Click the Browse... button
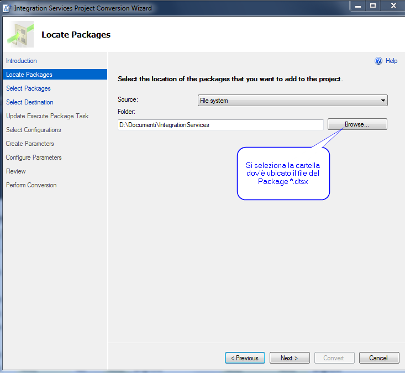 click(357, 124)
